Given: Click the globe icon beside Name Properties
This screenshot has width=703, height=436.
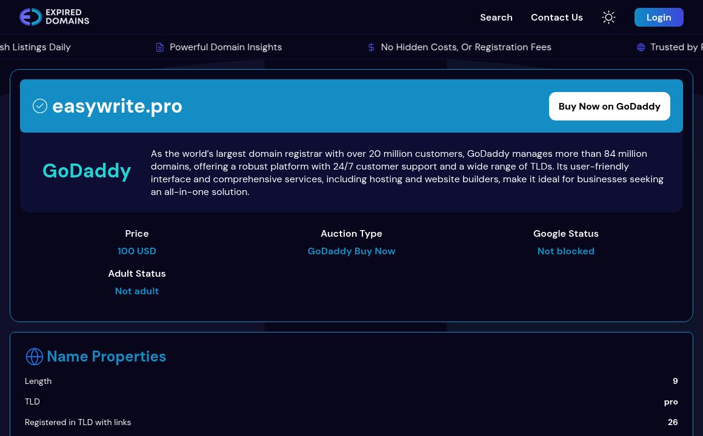Looking at the screenshot, I should (x=35, y=357).
